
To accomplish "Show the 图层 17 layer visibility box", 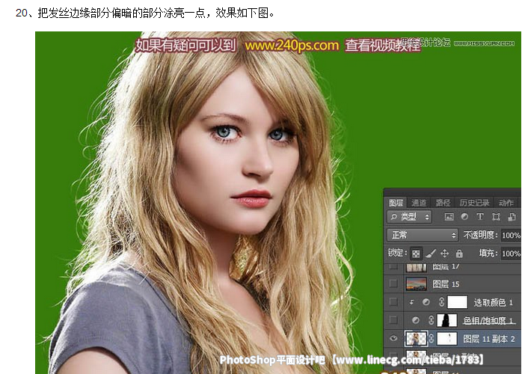I will point(393,266).
